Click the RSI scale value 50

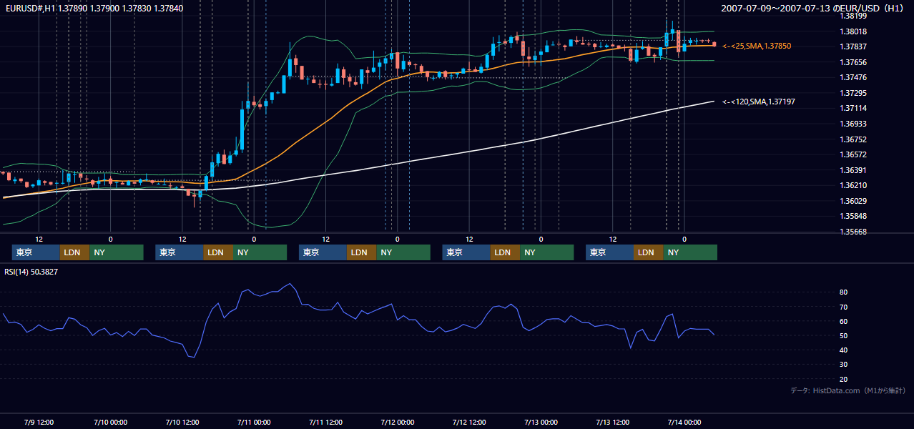tap(844, 335)
